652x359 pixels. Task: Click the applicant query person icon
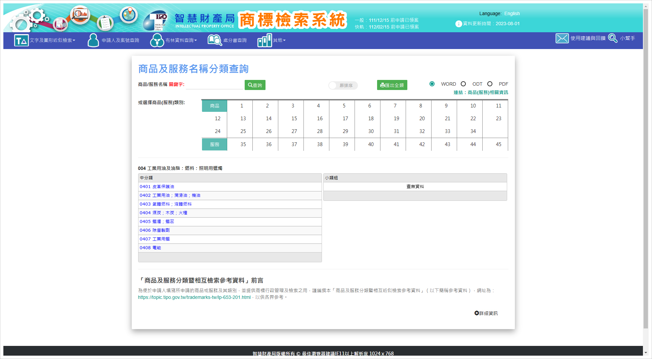point(93,40)
